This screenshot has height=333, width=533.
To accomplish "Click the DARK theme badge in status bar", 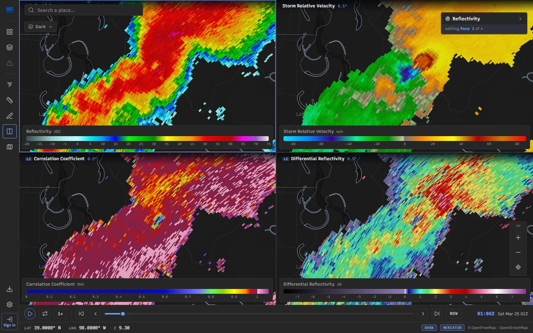I will (x=429, y=328).
